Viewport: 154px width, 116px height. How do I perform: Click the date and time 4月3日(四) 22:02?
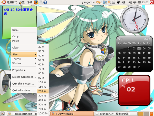point(138,2)
